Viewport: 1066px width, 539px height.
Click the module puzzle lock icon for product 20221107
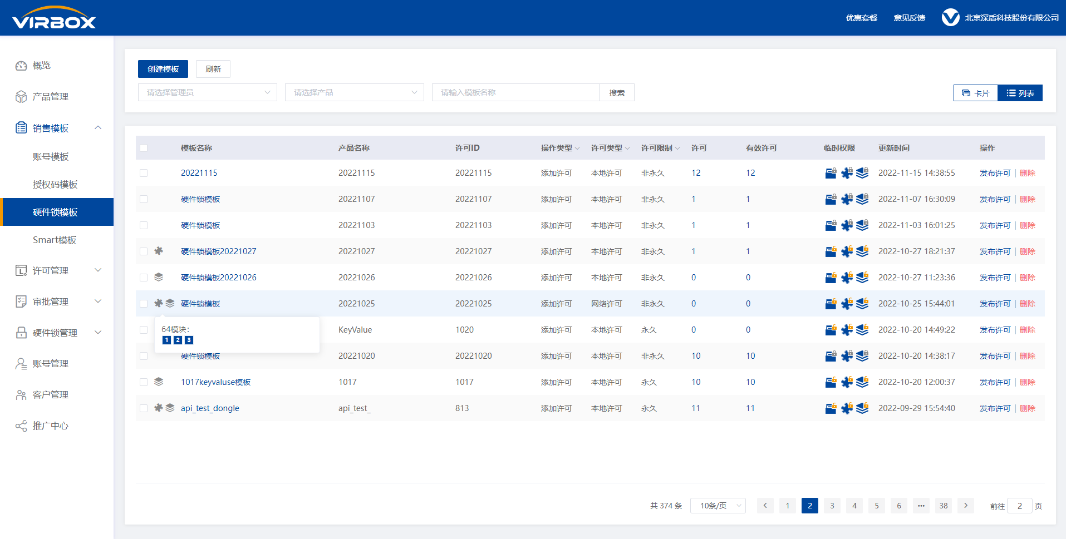tap(847, 199)
